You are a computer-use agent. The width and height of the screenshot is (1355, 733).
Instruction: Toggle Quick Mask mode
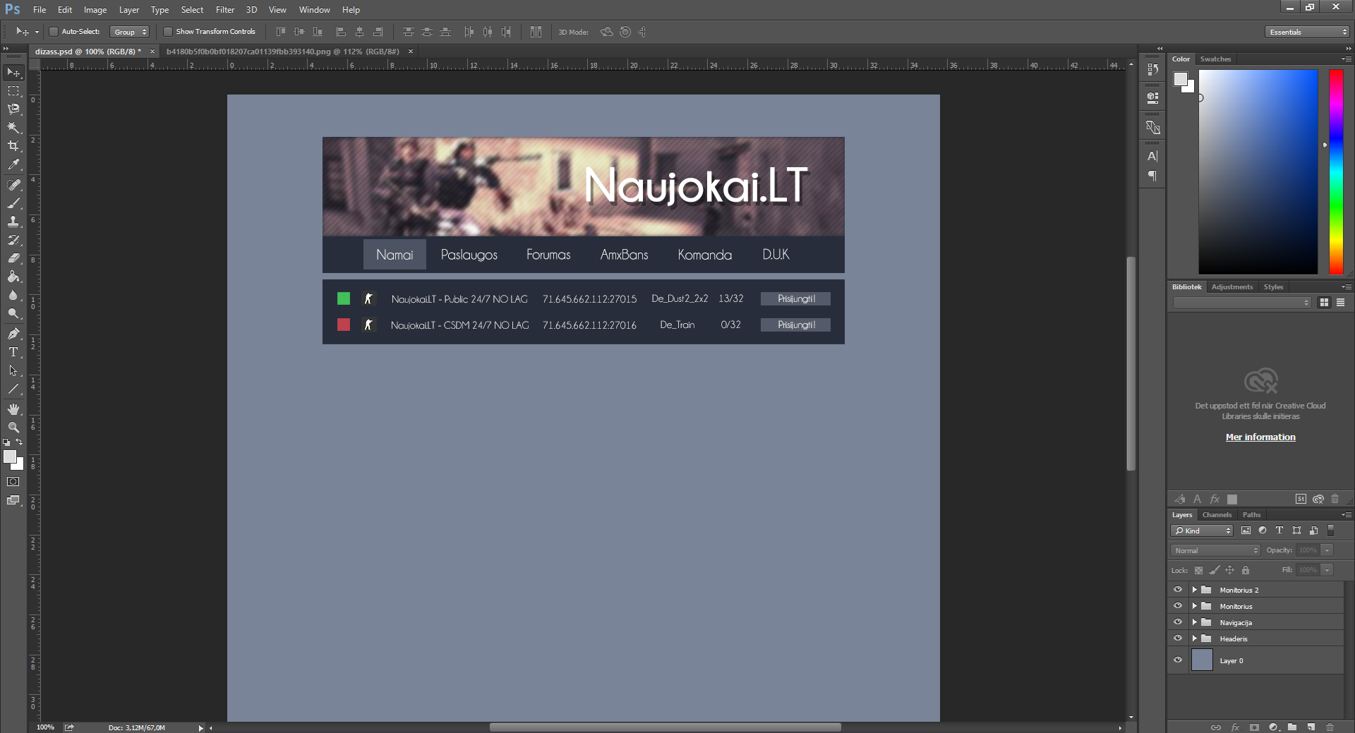click(13, 482)
